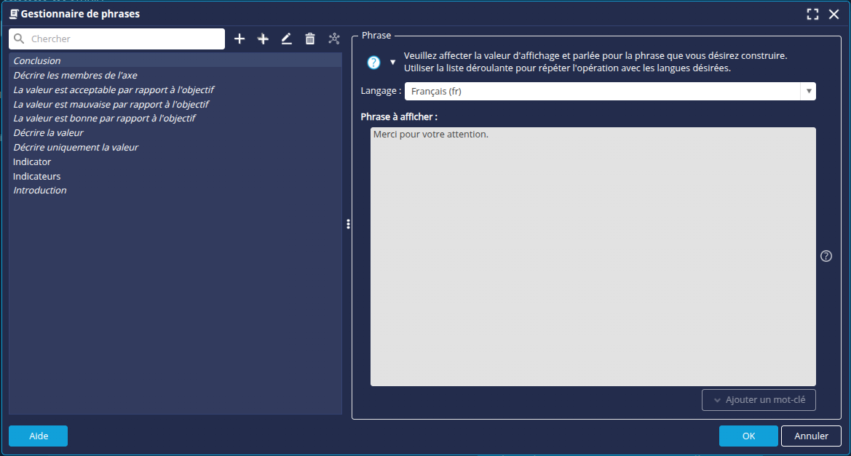851x456 pixels.
Task: Open the 'Ajouter un mot-clé' dropdown button
Action: pos(759,400)
